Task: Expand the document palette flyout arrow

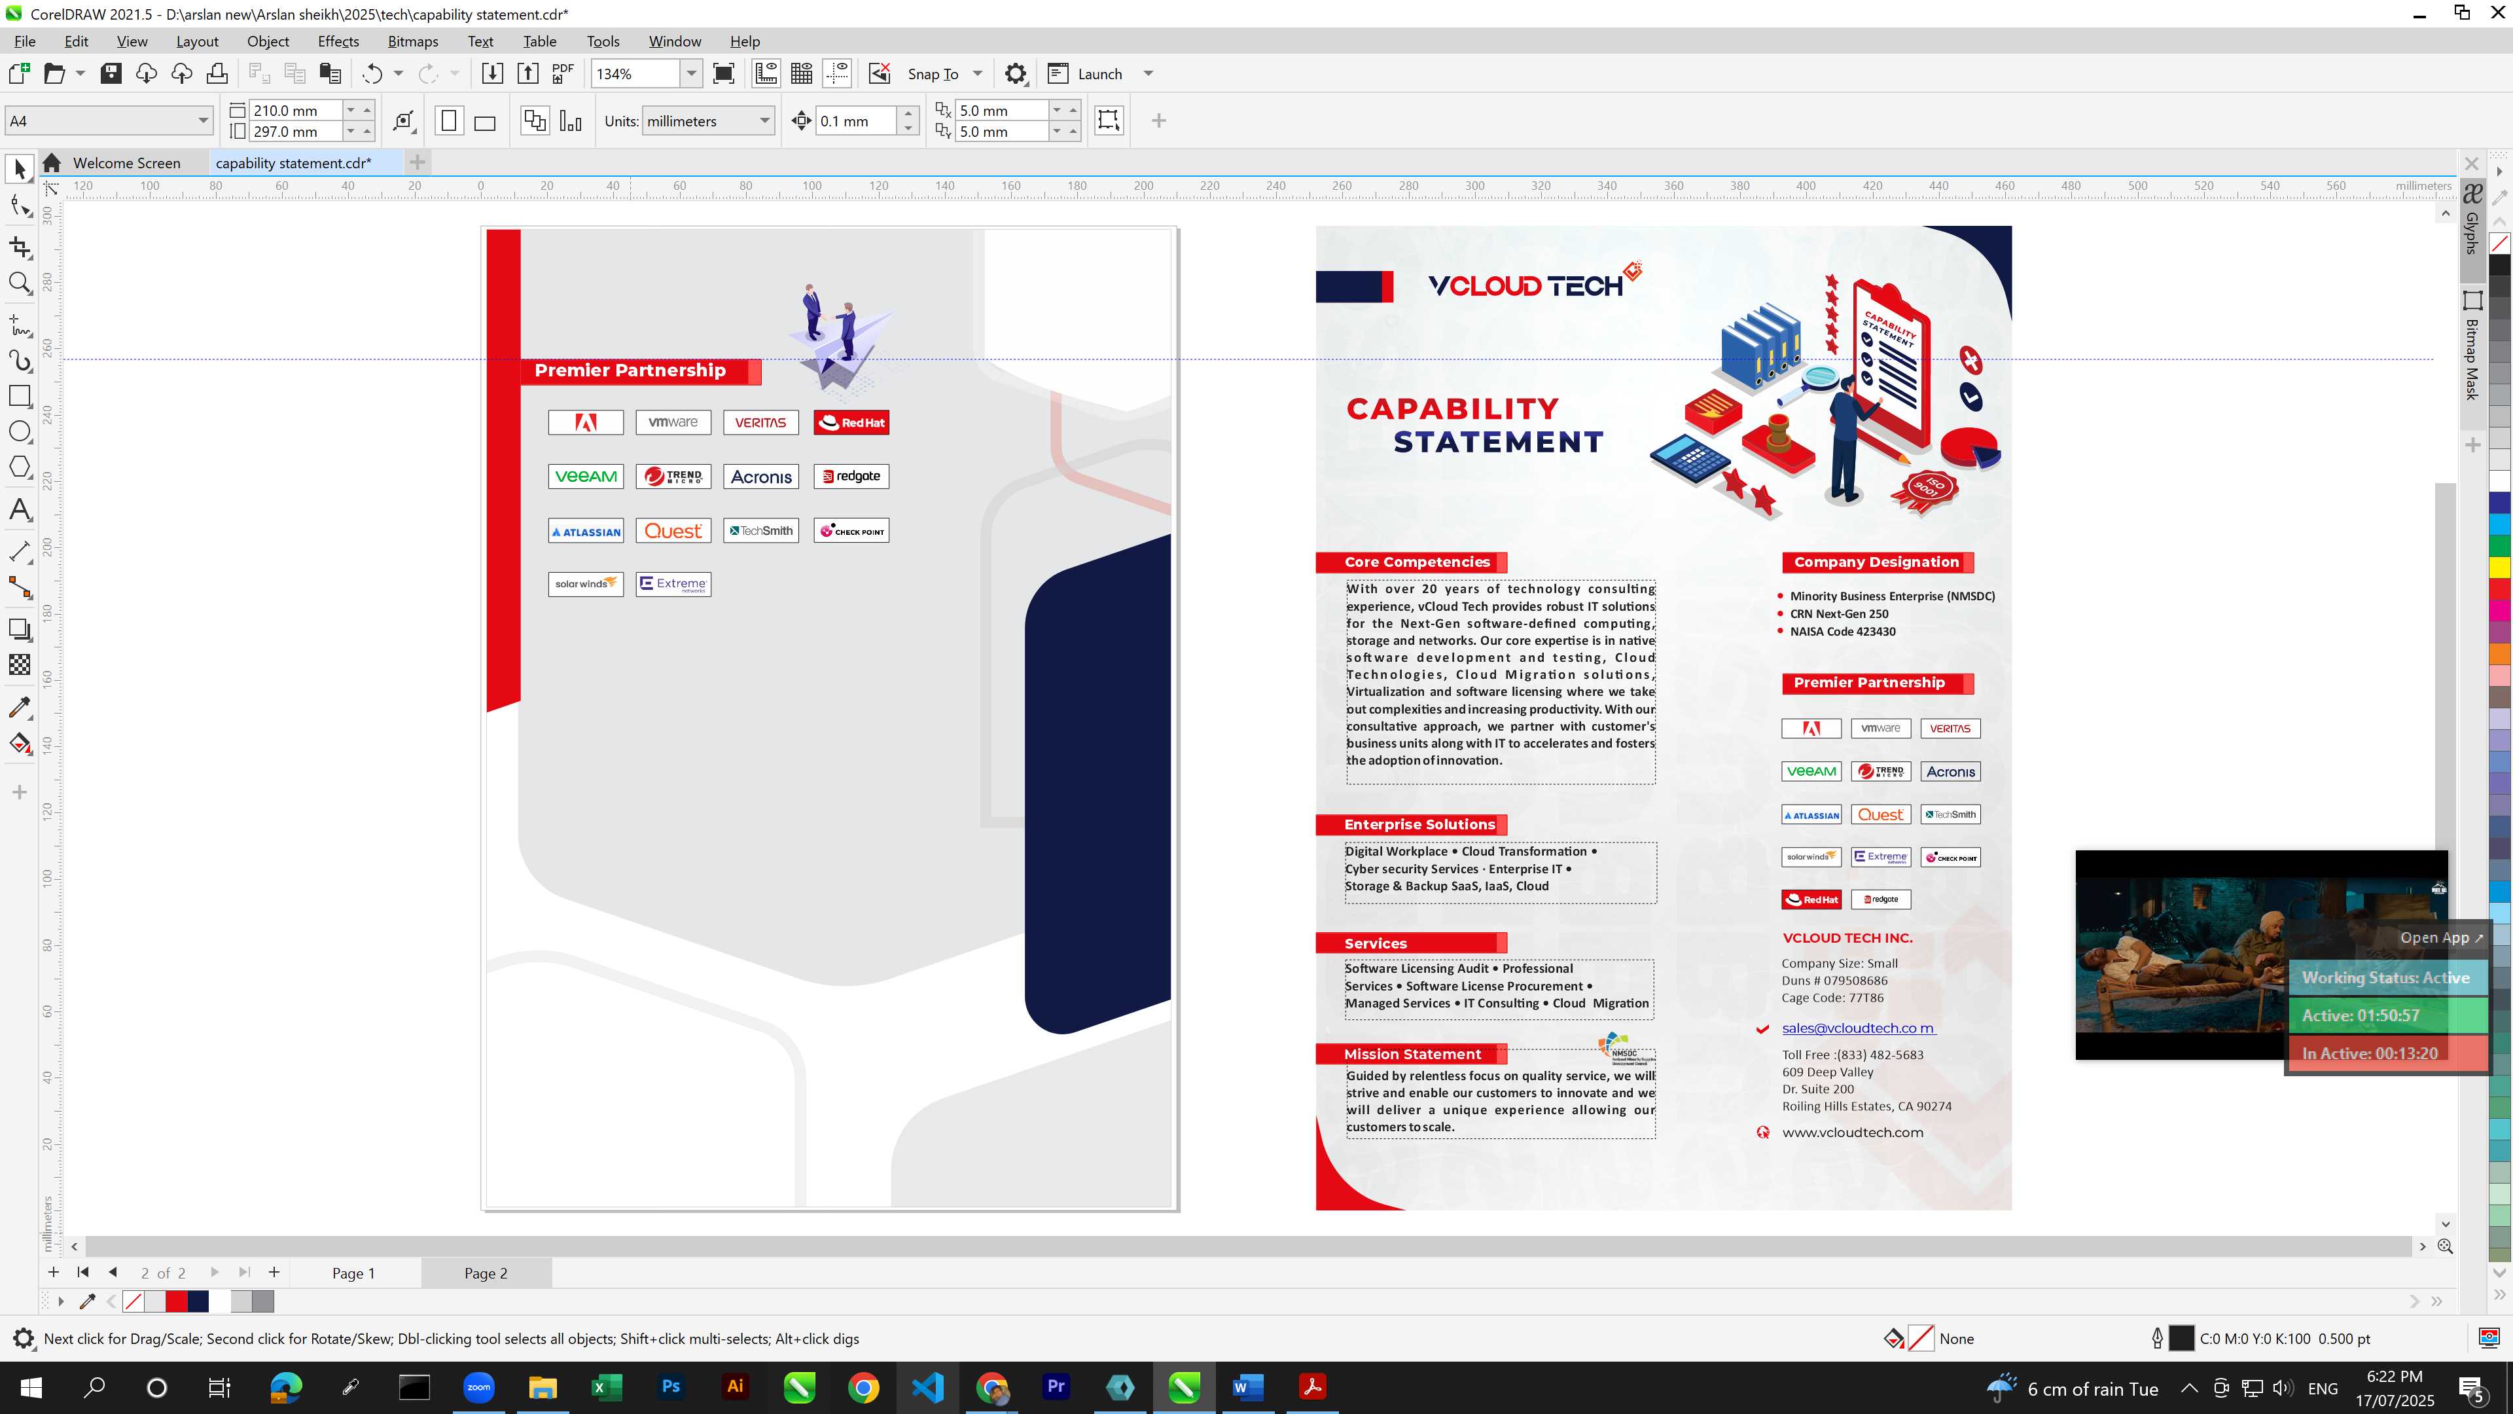Action: pyautogui.click(x=60, y=1301)
